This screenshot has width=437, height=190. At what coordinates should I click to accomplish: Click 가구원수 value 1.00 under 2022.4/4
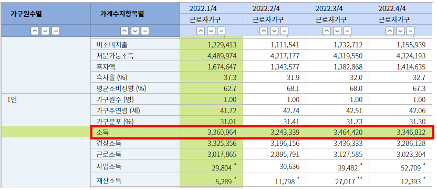418,99
